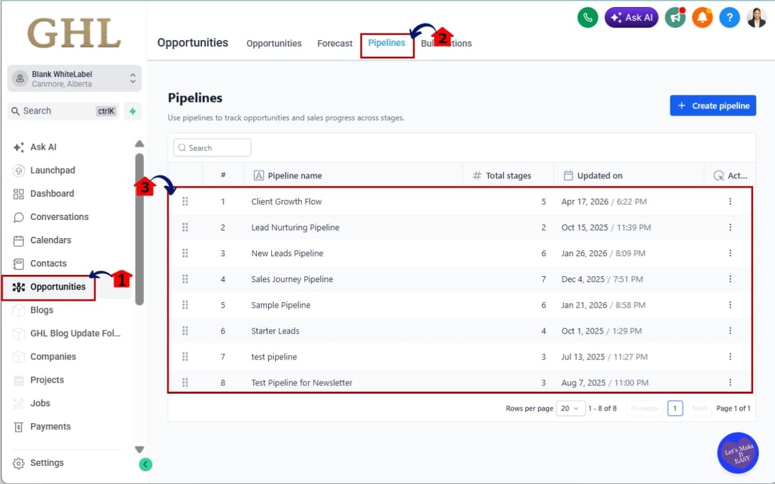775x484 pixels.
Task: Sort by Updated on column header
Action: click(600, 176)
